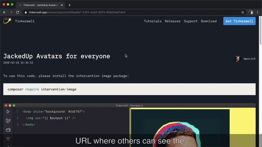Click the JackedUp Avatars for everyone heading

[x=56, y=56]
